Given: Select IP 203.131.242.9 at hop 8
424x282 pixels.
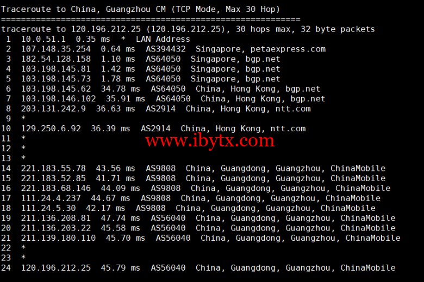Looking at the screenshot, I should coord(53,109).
